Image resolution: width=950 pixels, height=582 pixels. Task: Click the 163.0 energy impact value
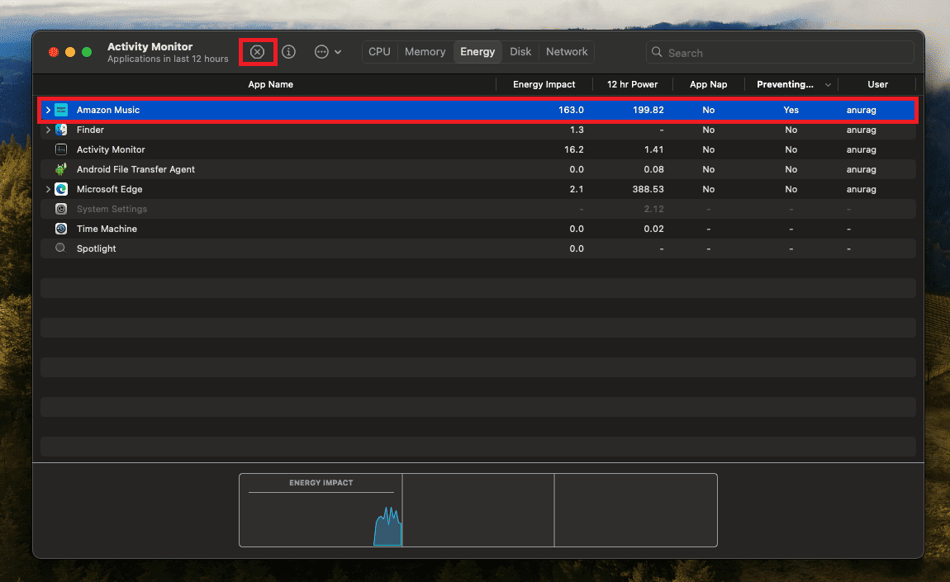click(571, 111)
